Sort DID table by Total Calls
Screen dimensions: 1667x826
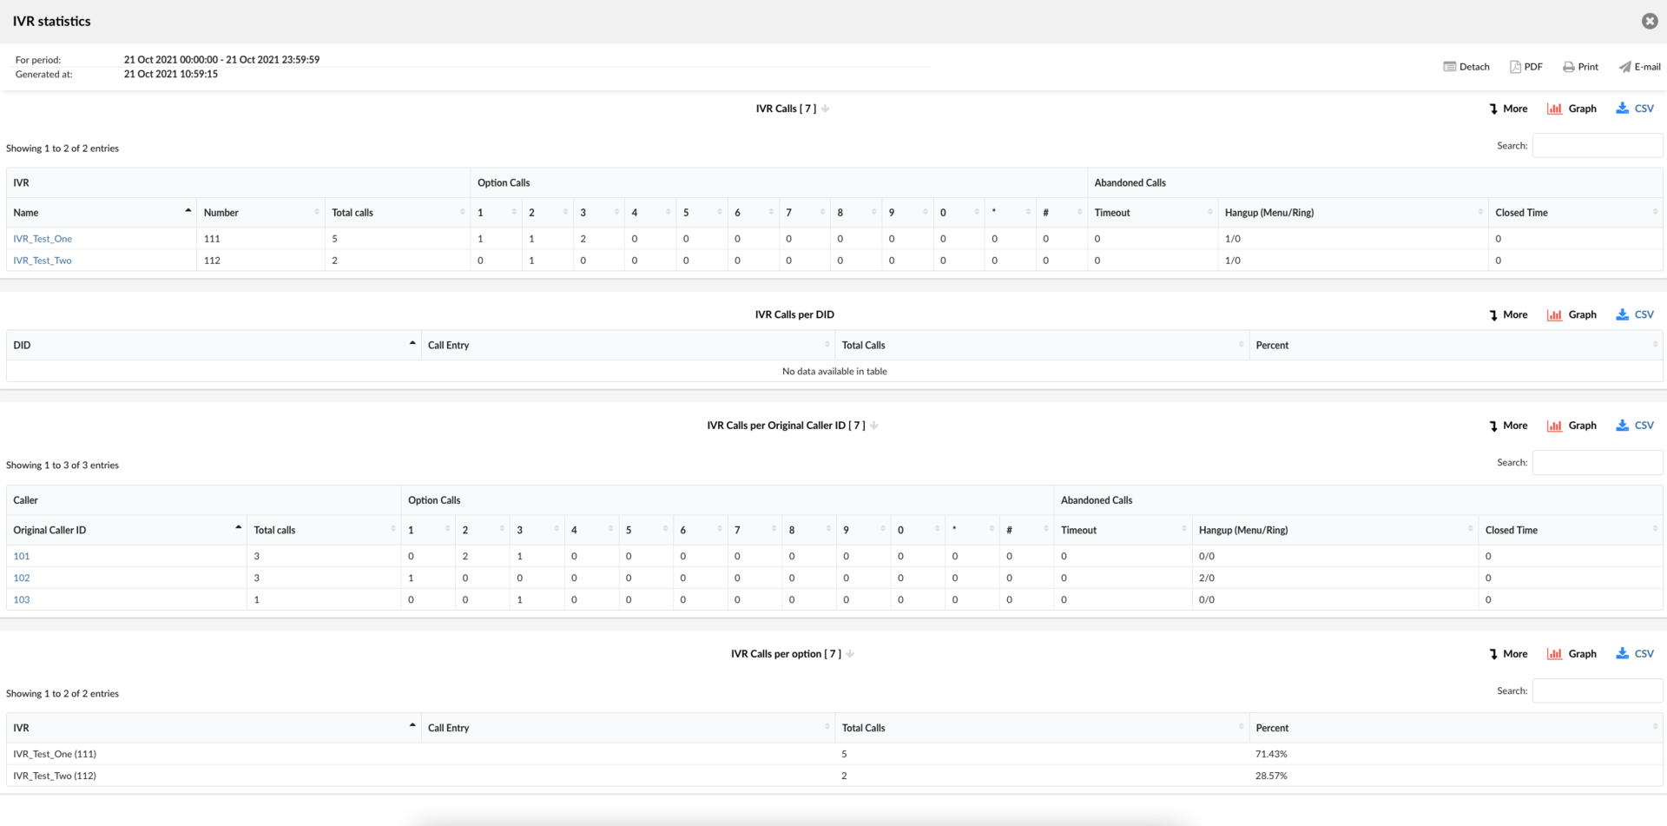[1042, 346]
